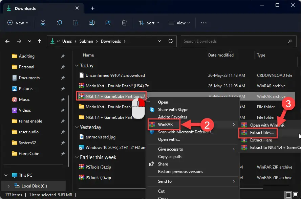The width and height of the screenshot is (301, 199).
Task: Select PSTools (2).zip file
Action: tap(98, 178)
